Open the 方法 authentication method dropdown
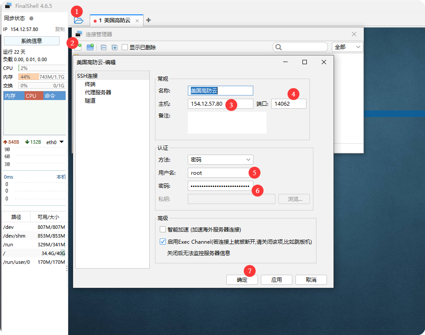The image size is (425, 335). pos(220,159)
